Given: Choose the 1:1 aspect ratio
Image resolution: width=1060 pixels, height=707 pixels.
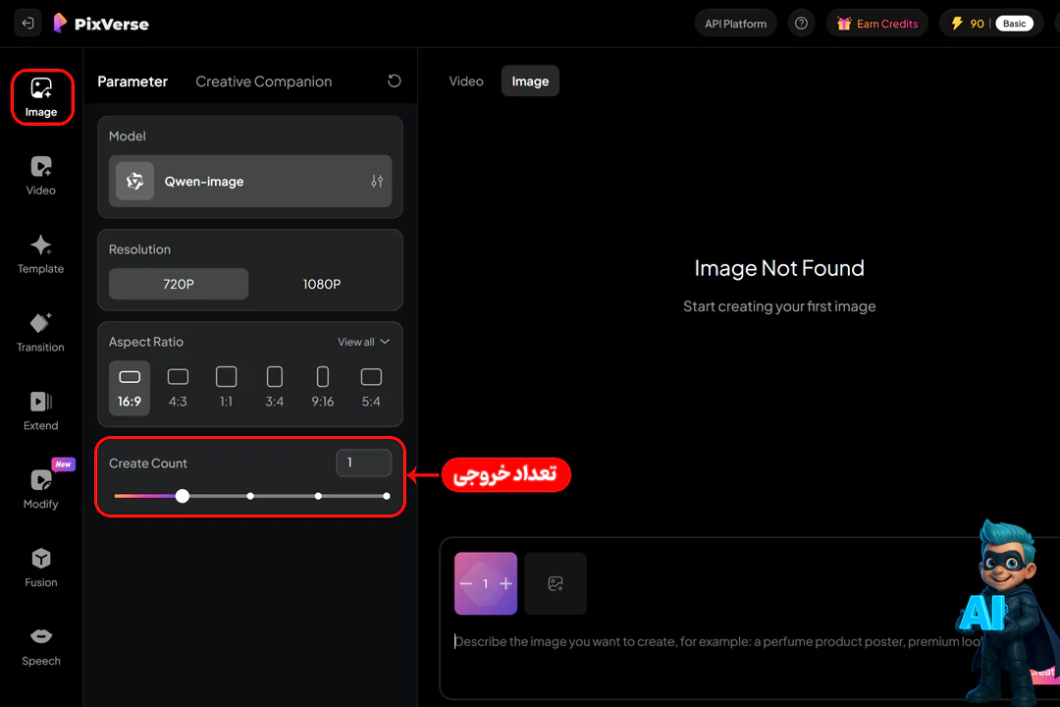Looking at the screenshot, I should (226, 387).
